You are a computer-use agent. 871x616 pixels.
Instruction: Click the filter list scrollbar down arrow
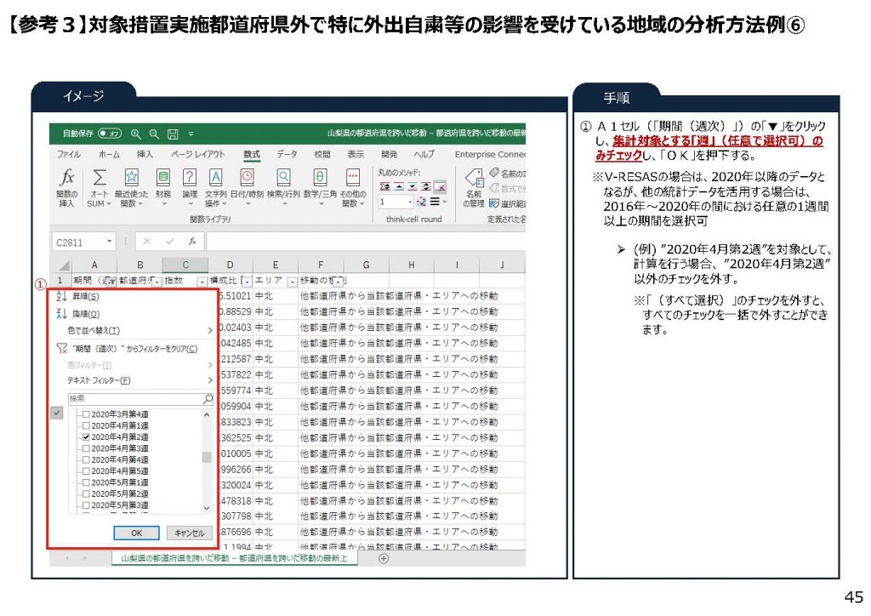tap(206, 508)
